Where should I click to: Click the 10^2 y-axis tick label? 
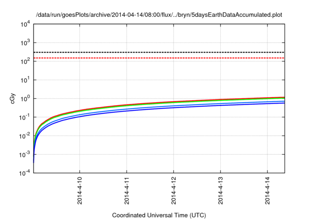click(25, 61)
